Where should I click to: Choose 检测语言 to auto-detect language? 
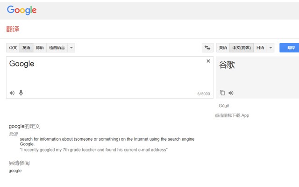[57, 48]
